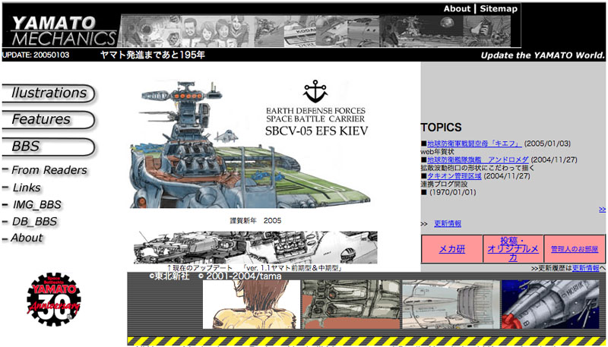Click the red-nosed spaceship thumbnail at bottom right
Image resolution: width=608 pixels, height=347 pixels.
[x=553, y=304]
